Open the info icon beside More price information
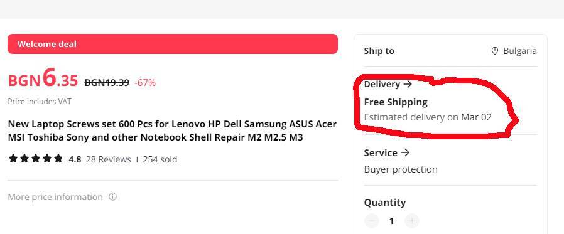This screenshot has height=234, width=564. pyautogui.click(x=112, y=197)
